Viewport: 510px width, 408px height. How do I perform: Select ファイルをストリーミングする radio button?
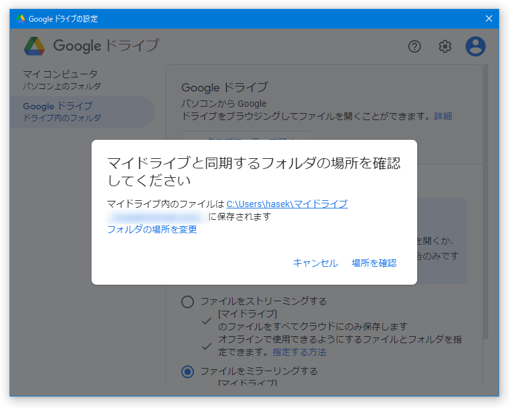click(x=188, y=302)
